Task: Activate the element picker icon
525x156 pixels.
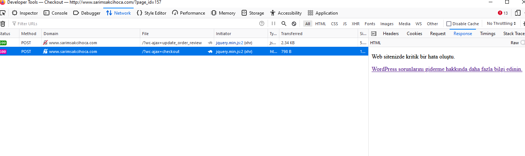Action: click(x=2, y=13)
